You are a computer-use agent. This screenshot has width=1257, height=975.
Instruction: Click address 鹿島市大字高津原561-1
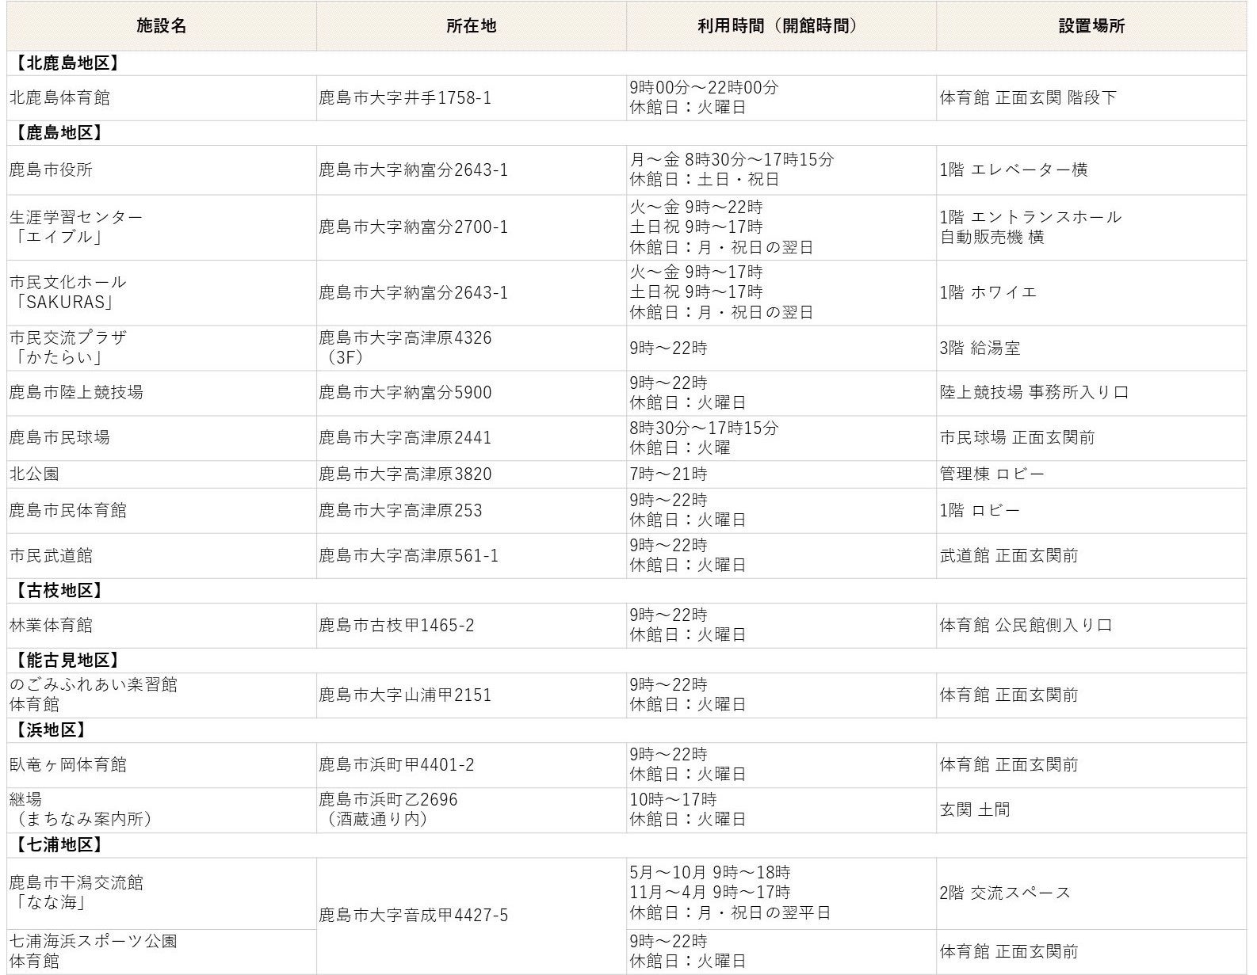point(409,555)
